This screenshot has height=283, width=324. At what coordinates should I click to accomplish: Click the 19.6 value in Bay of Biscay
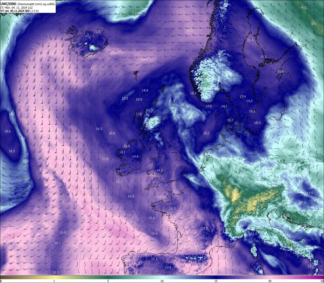(x=152, y=218)
